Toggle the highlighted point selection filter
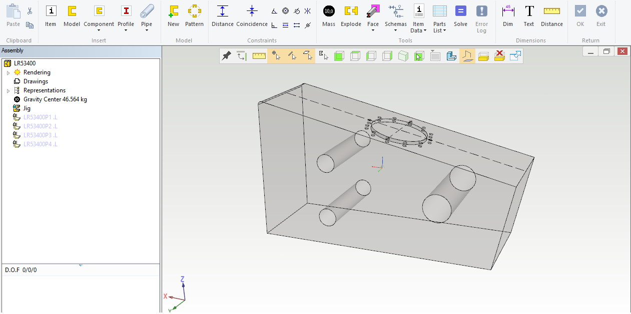Viewport: 631px width, 314px height. (275, 56)
